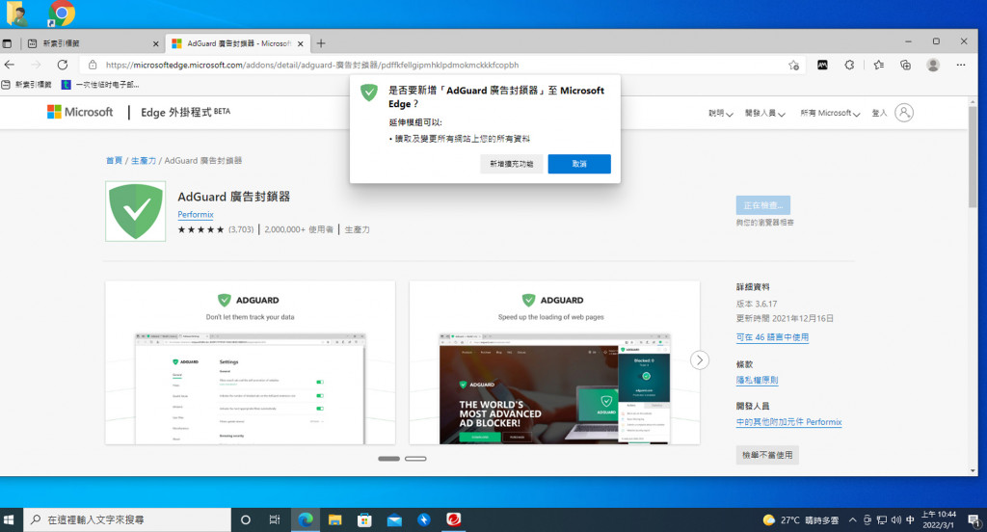The width and height of the screenshot is (987, 532).
Task: Open the Performix publisher link
Action: click(x=195, y=215)
